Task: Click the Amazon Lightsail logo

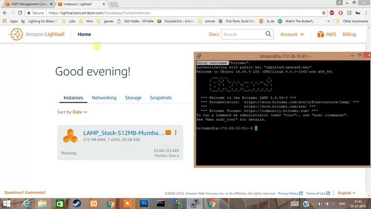Action: coord(37,34)
